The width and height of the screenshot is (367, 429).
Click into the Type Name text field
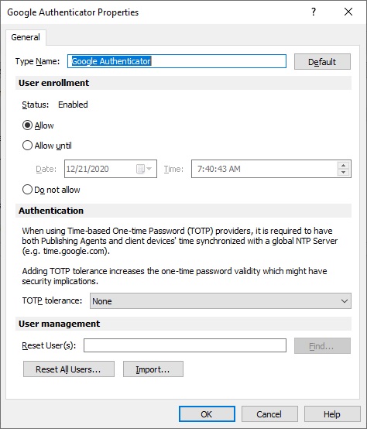[177, 61]
